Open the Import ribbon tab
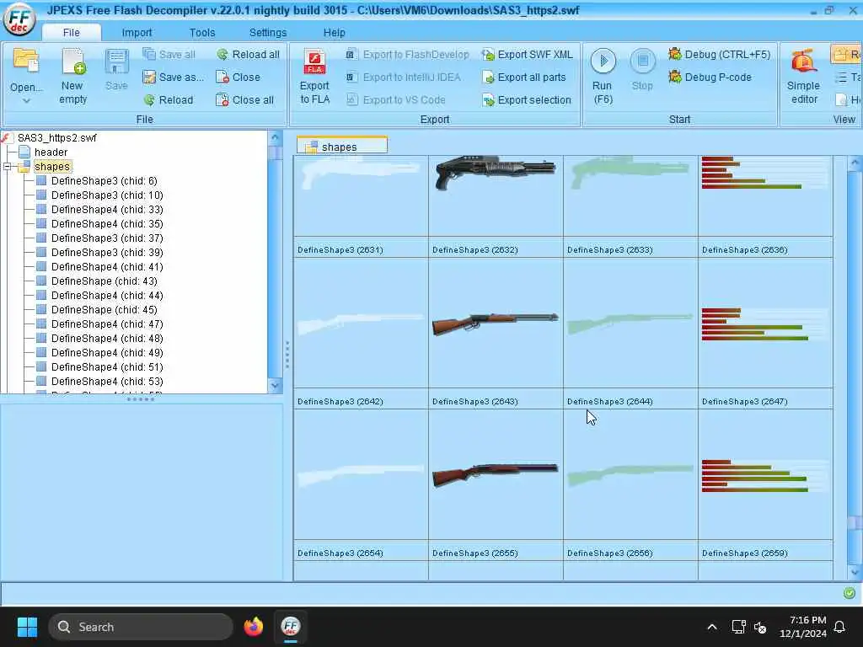Screen dimensions: 863x647 [x=137, y=33]
